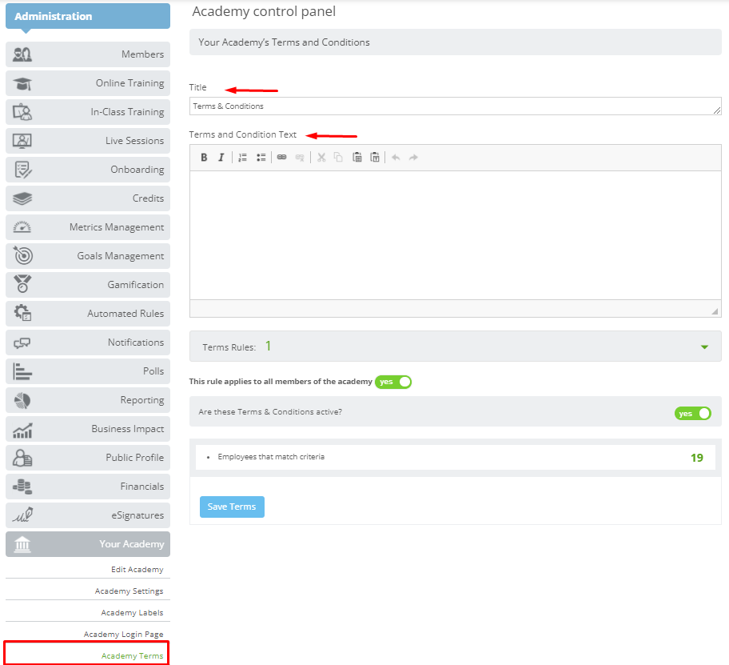The height and width of the screenshot is (665, 729).
Task: Click the redo arrow in the editor toolbar
Action: pos(413,158)
